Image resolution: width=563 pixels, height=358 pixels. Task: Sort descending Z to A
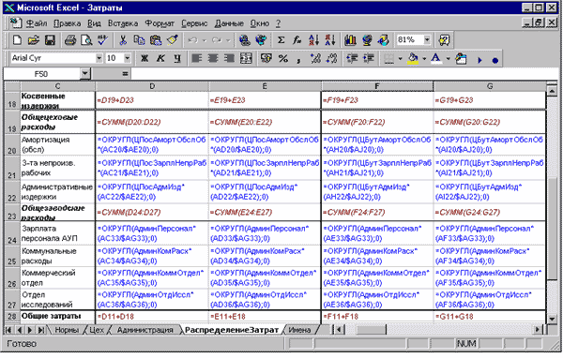(x=330, y=39)
